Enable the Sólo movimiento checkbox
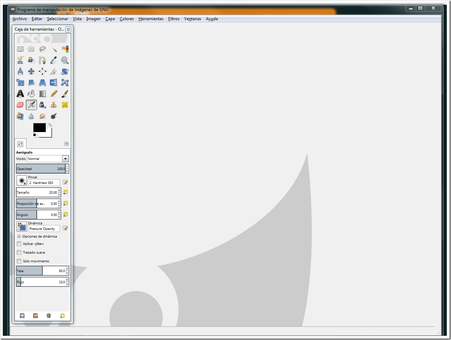The image size is (451, 340). (19, 261)
